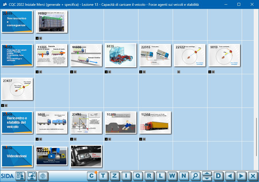Go to previous slide with left arrow

tap(230, 176)
